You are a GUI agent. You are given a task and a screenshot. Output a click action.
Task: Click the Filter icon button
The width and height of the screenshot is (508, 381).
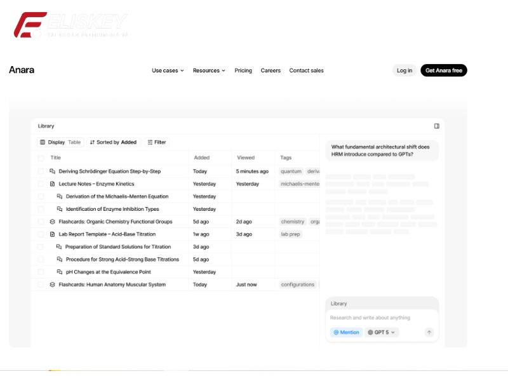coord(157,142)
